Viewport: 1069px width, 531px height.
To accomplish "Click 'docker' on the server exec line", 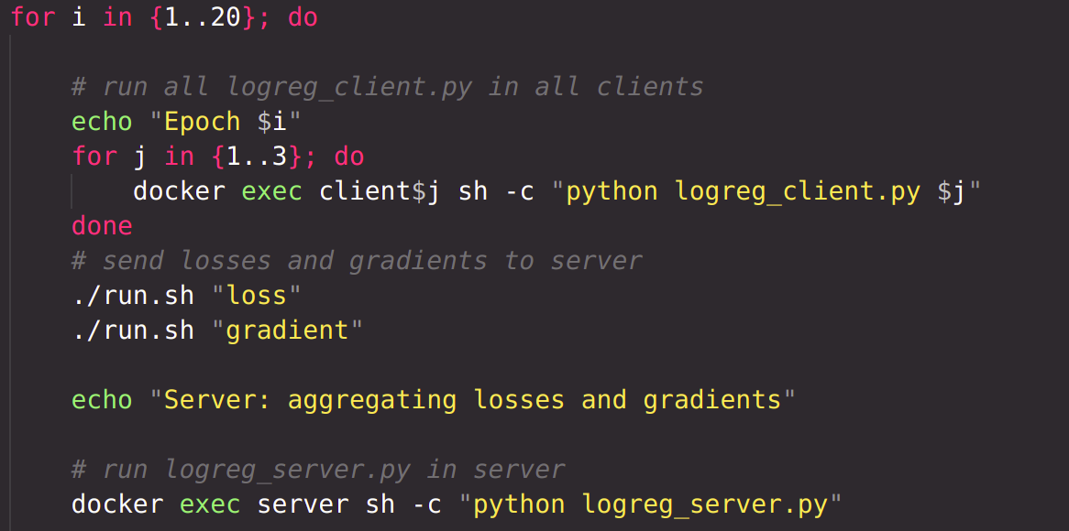I will pos(117,505).
